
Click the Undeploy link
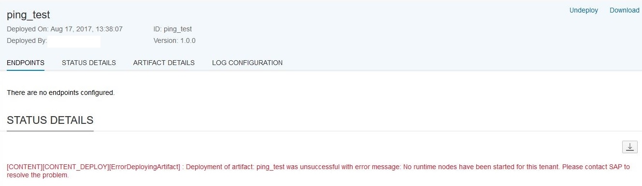pyautogui.click(x=584, y=11)
